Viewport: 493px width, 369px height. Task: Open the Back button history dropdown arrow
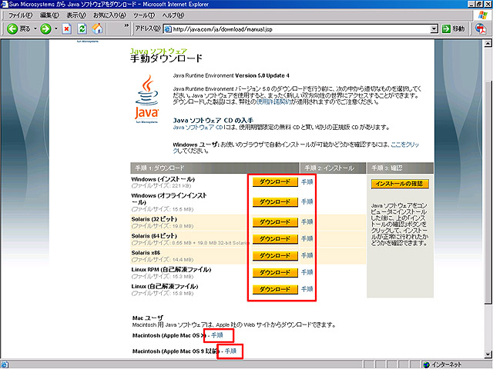pos(35,29)
